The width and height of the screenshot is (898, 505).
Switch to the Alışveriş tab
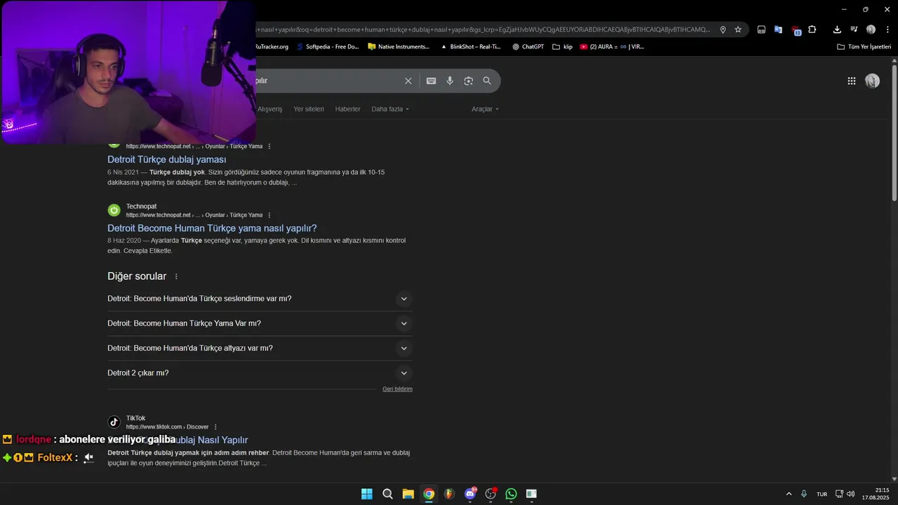270,109
